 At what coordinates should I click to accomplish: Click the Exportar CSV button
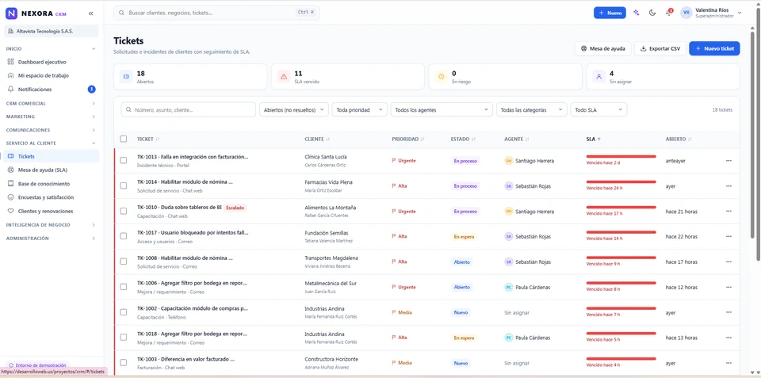[660, 48]
